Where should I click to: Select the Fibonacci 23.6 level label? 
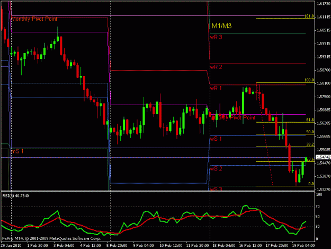pyautogui.click(x=310, y=159)
